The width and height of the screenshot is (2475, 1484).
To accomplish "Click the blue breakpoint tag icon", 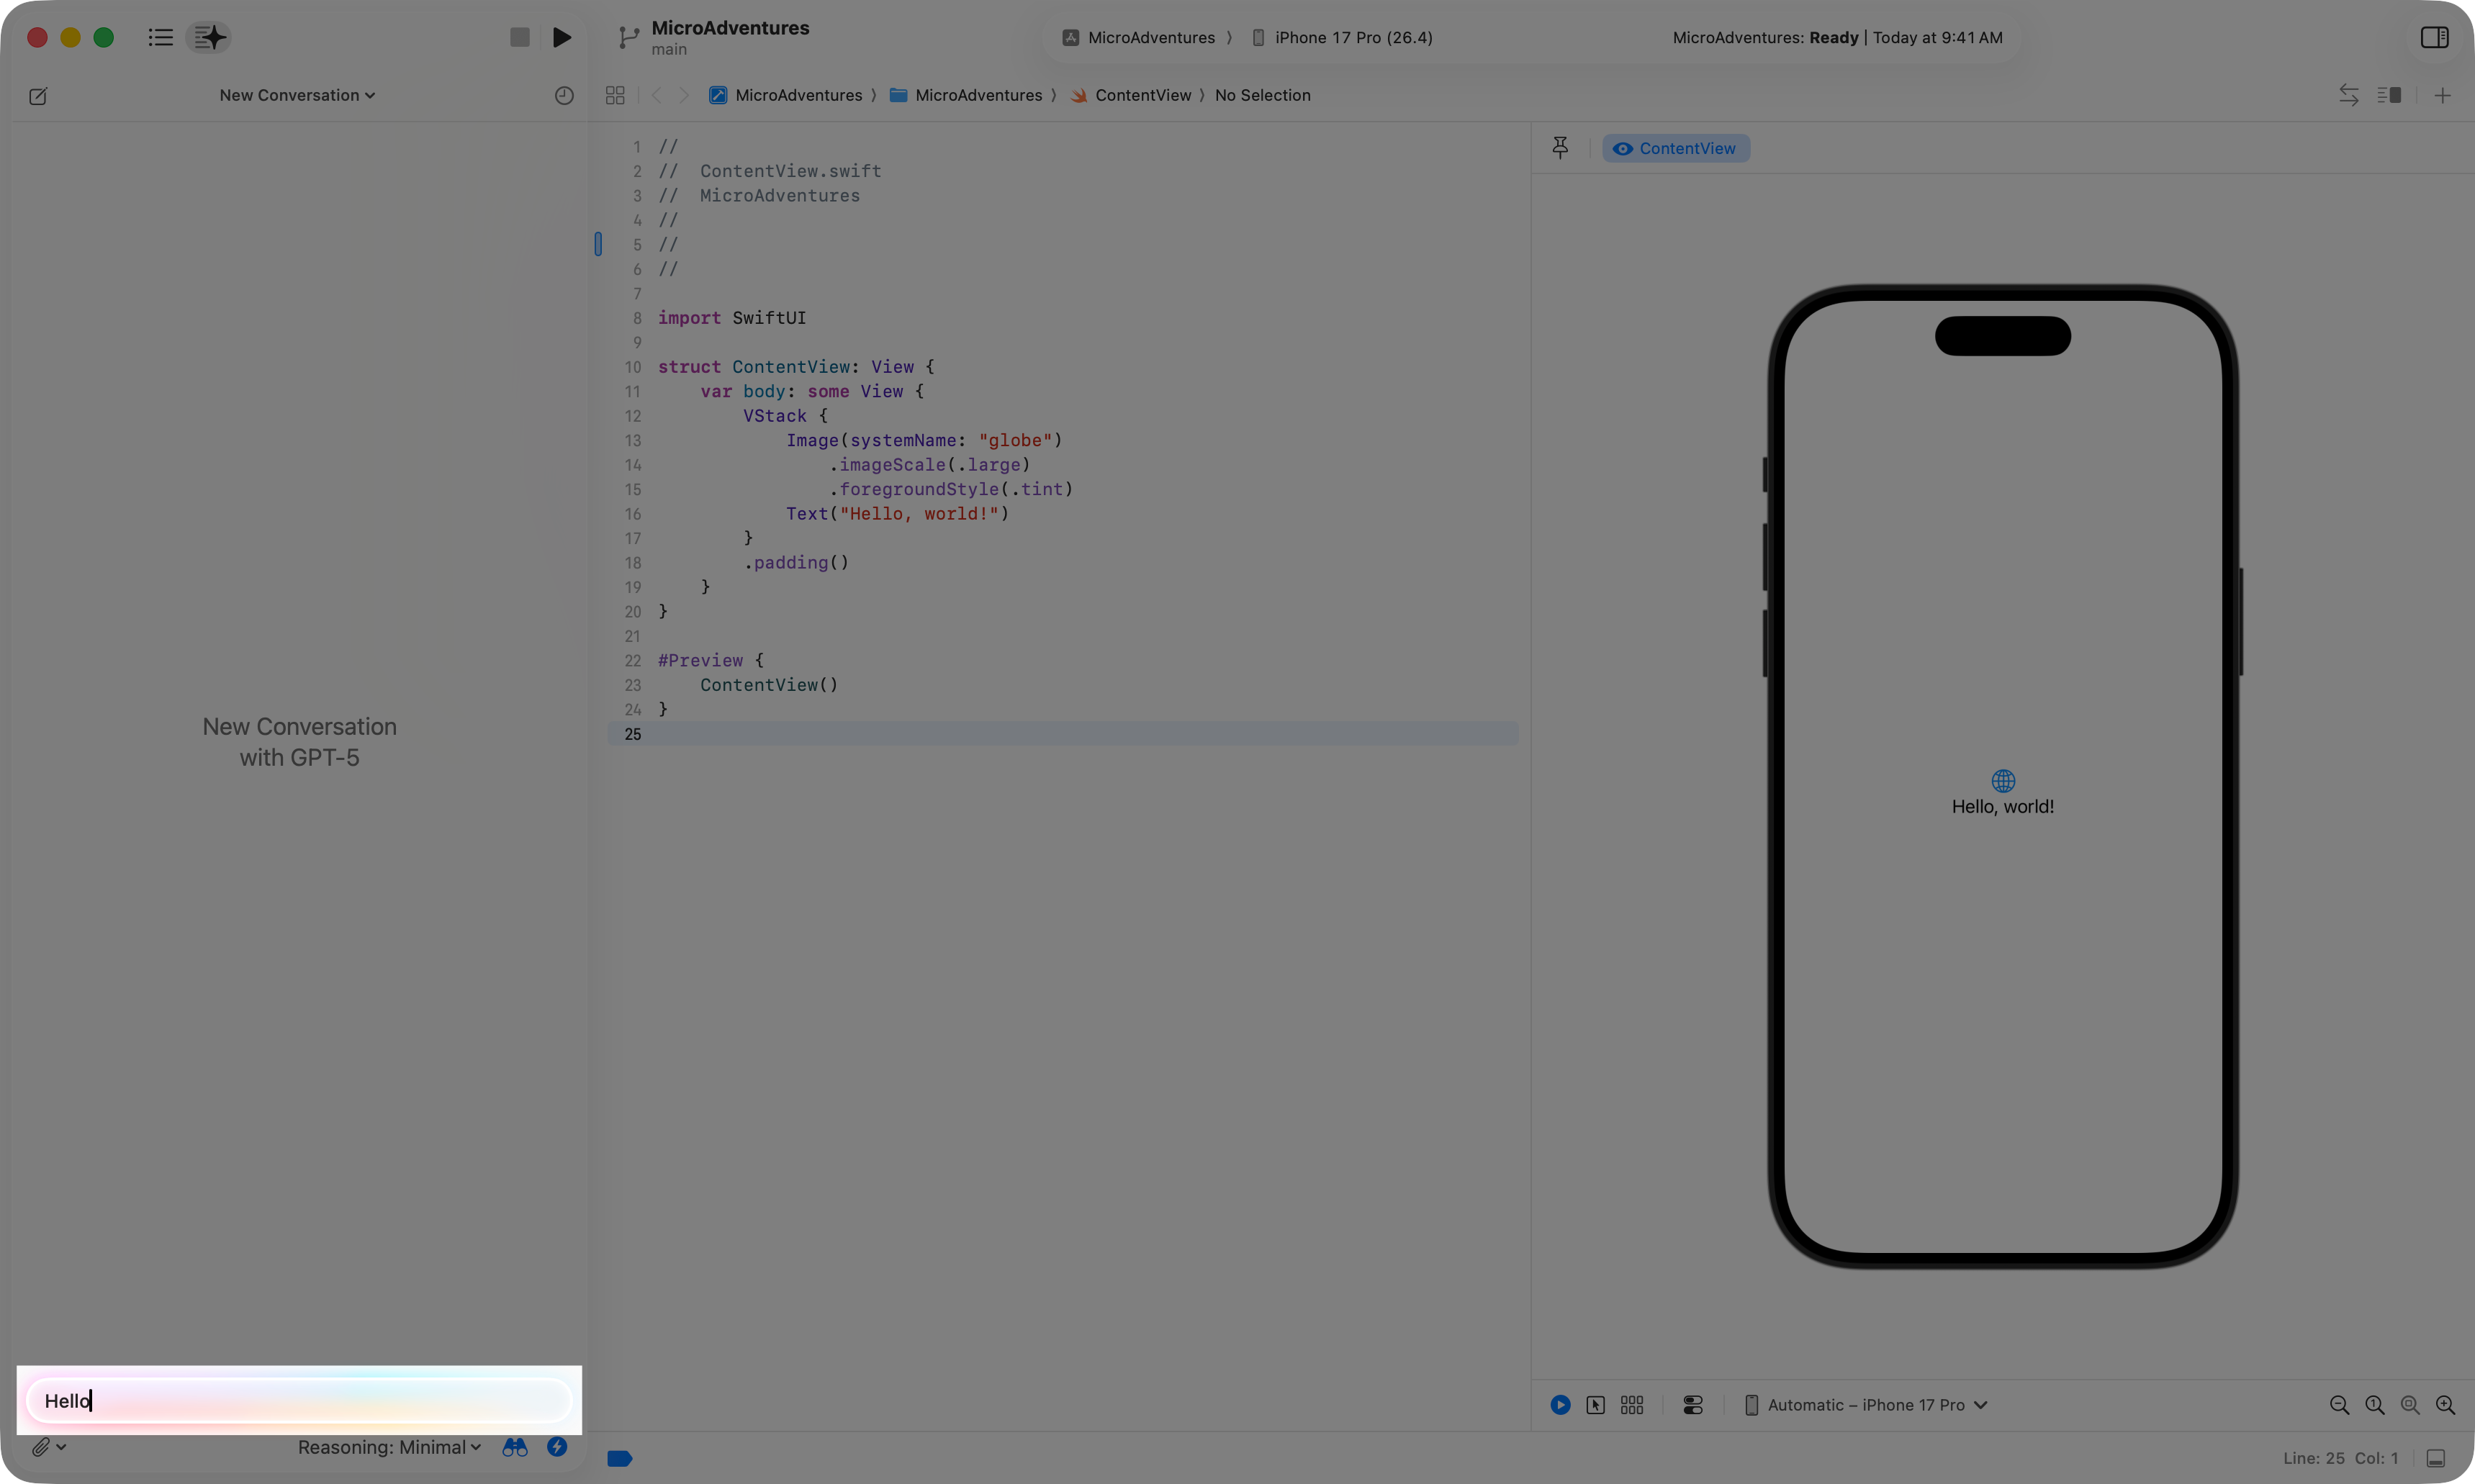I will (x=620, y=1458).
